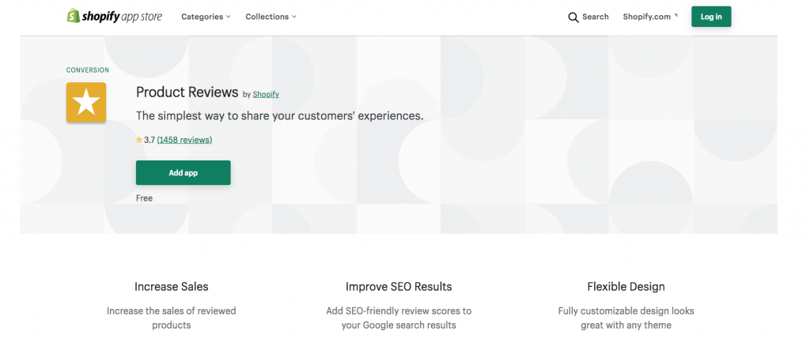The image size is (810, 354).
Task: Click the Improve SEO Results heading
Action: point(399,286)
